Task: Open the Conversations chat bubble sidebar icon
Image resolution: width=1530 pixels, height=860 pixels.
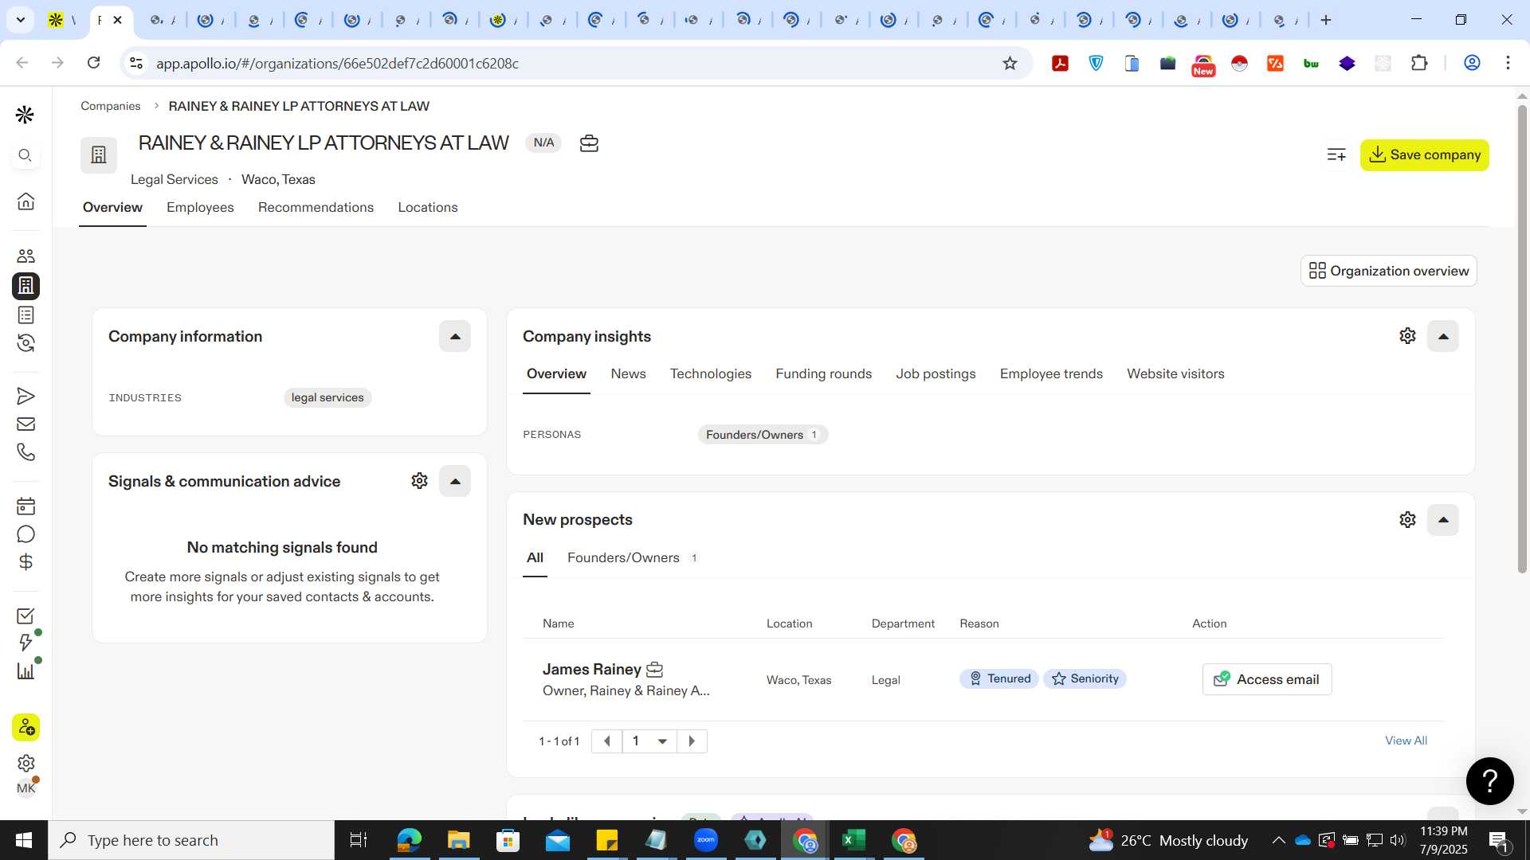Action: 25,534
